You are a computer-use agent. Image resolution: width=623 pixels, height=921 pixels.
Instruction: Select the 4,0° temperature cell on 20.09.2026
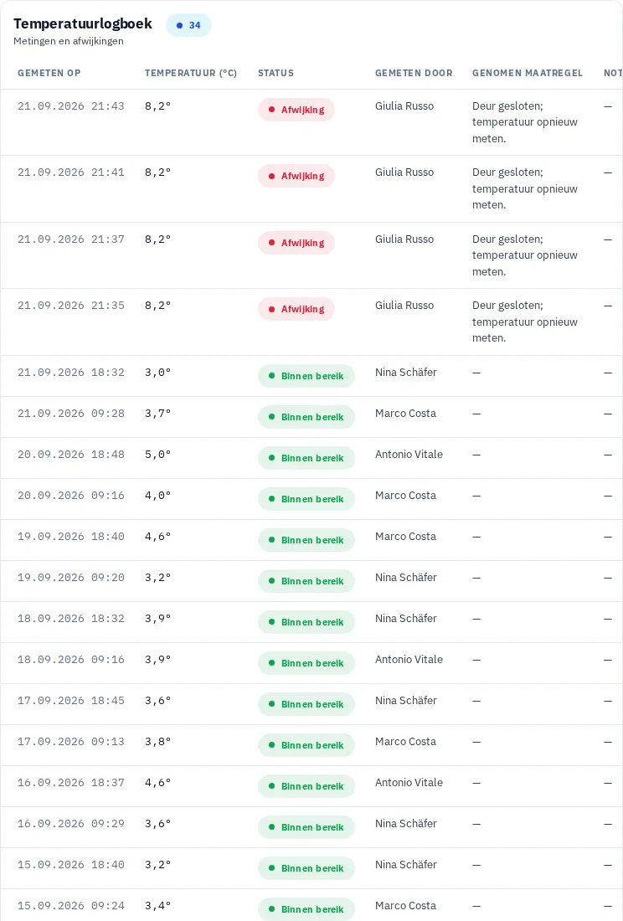pos(158,496)
